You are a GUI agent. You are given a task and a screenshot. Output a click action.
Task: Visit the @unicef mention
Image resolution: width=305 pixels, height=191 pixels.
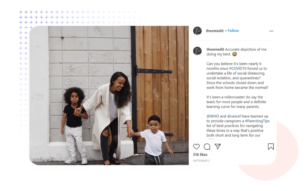[234, 116]
